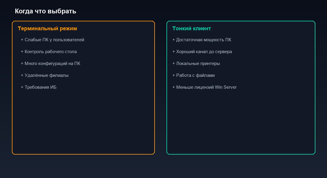
Task: Click 'Меньше лицензий Win Server' item
Action: 206,87
